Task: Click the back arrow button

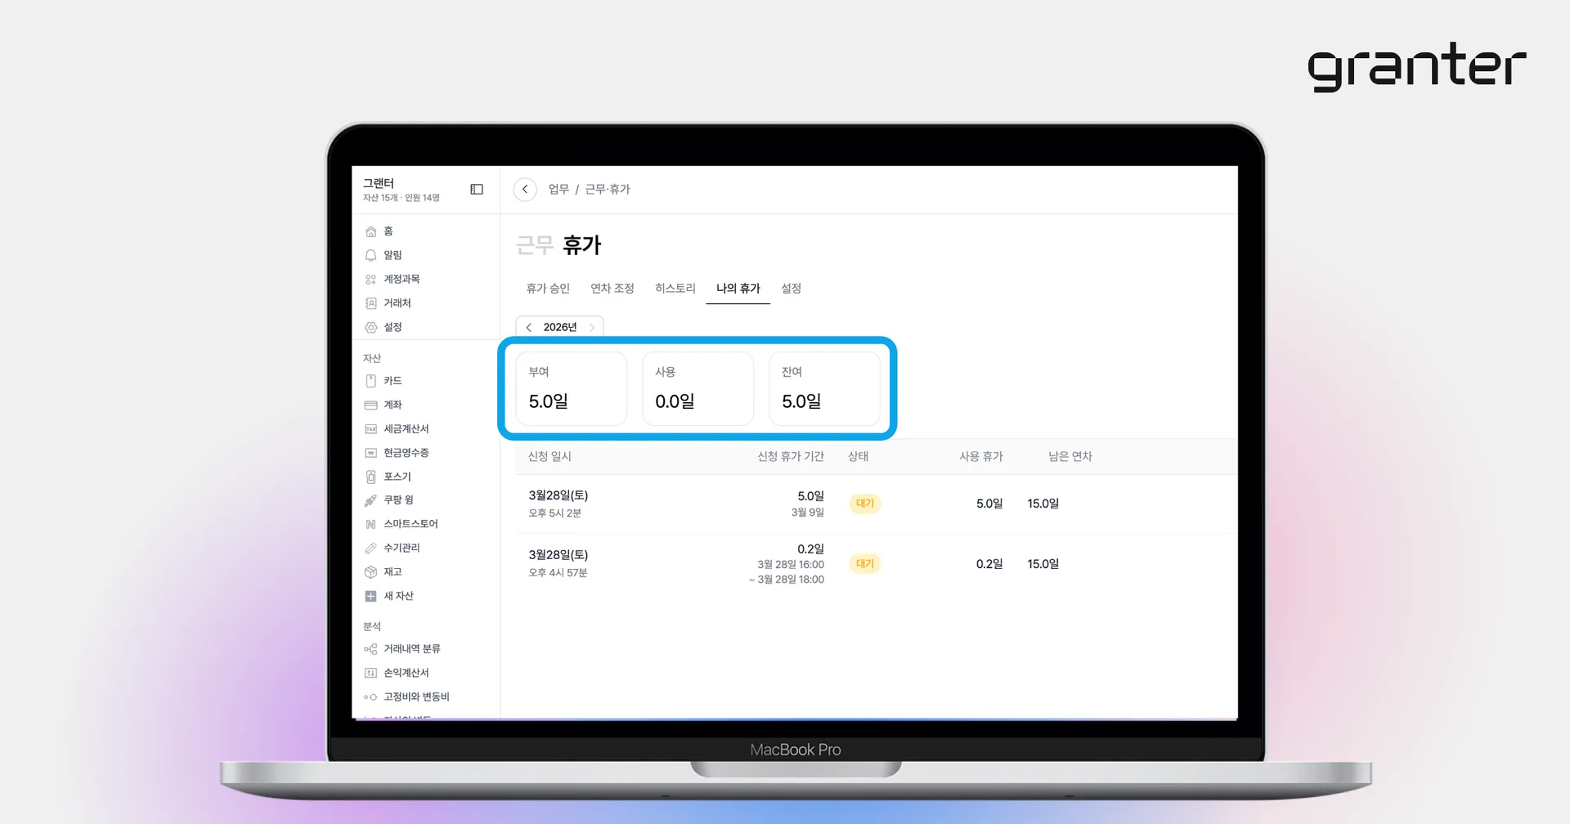Action: (525, 190)
